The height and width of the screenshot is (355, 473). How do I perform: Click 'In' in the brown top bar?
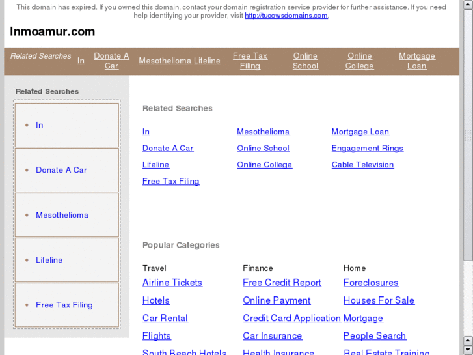[x=81, y=61]
